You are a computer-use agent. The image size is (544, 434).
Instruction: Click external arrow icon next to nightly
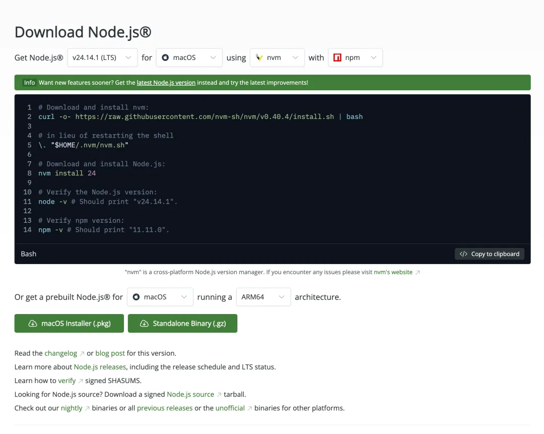tap(87, 409)
